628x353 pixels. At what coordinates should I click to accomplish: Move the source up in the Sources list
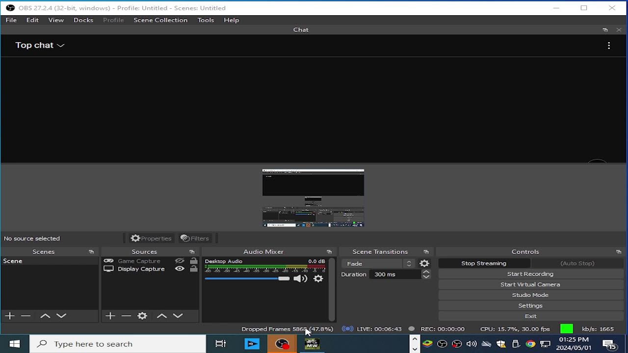point(162,316)
